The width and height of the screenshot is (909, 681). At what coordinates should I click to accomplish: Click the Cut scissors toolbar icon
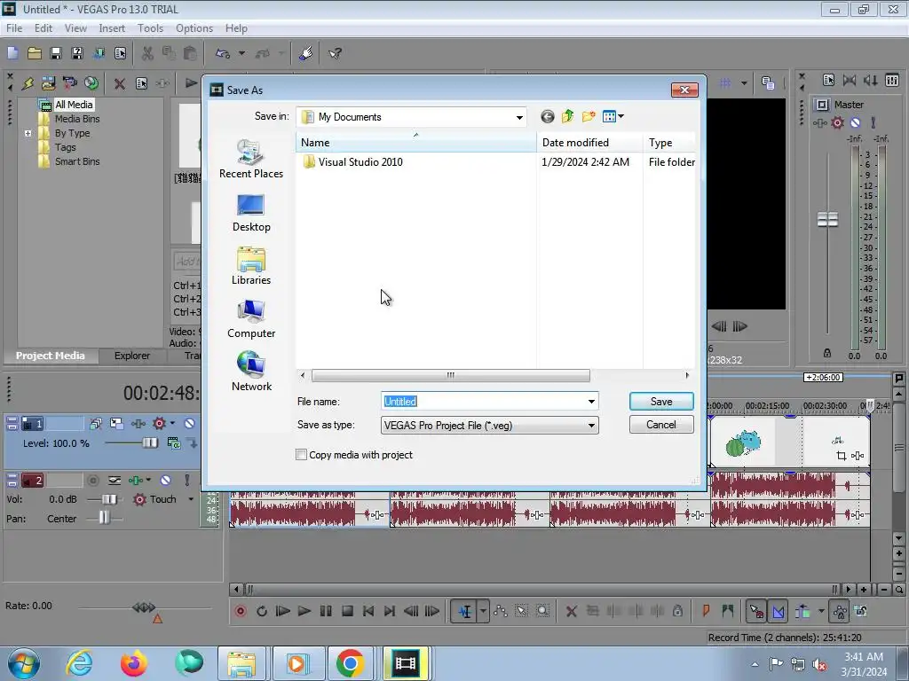click(147, 54)
